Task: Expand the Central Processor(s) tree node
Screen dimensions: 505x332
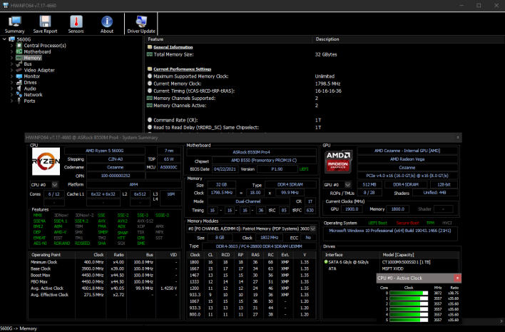Action: [x=10, y=46]
